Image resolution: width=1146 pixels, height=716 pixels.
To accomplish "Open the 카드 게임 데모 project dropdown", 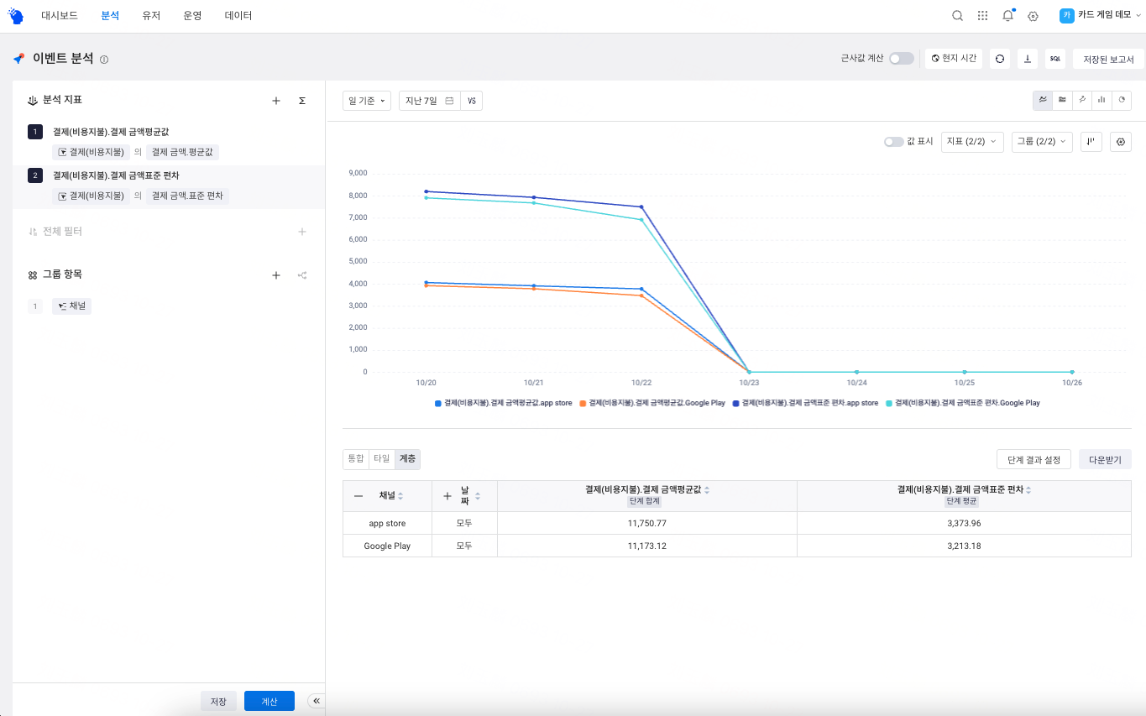I will 1100,15.
